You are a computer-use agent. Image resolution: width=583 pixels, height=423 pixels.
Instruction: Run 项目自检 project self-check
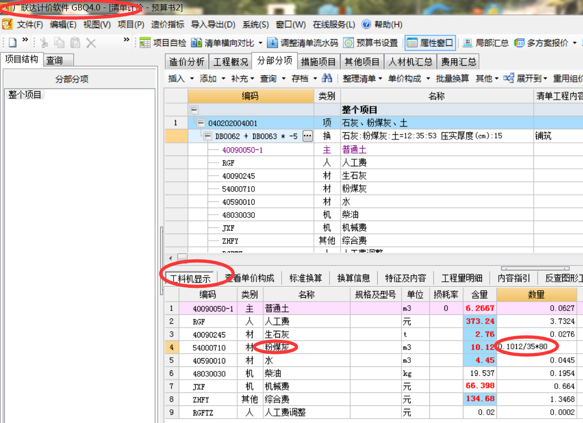point(163,43)
